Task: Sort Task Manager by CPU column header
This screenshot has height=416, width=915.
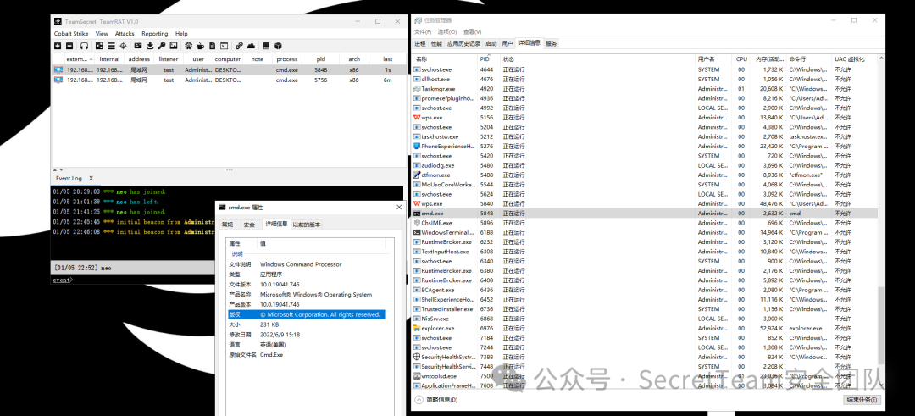Action: tap(741, 59)
